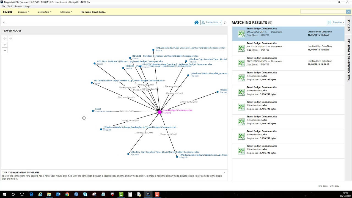
Task: Open Google Chrome from the taskbar
Action: click(67, 194)
